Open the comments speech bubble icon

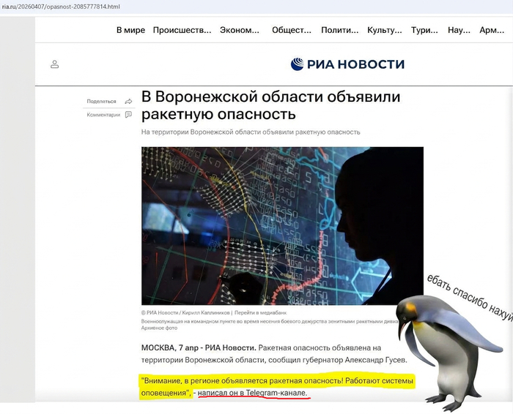click(128, 115)
